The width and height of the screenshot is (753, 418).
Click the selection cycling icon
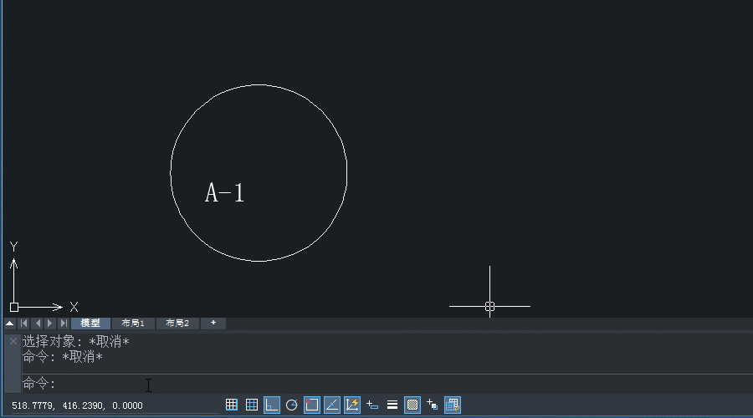[433, 405]
